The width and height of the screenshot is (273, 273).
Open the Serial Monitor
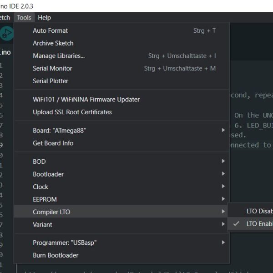(x=52, y=69)
